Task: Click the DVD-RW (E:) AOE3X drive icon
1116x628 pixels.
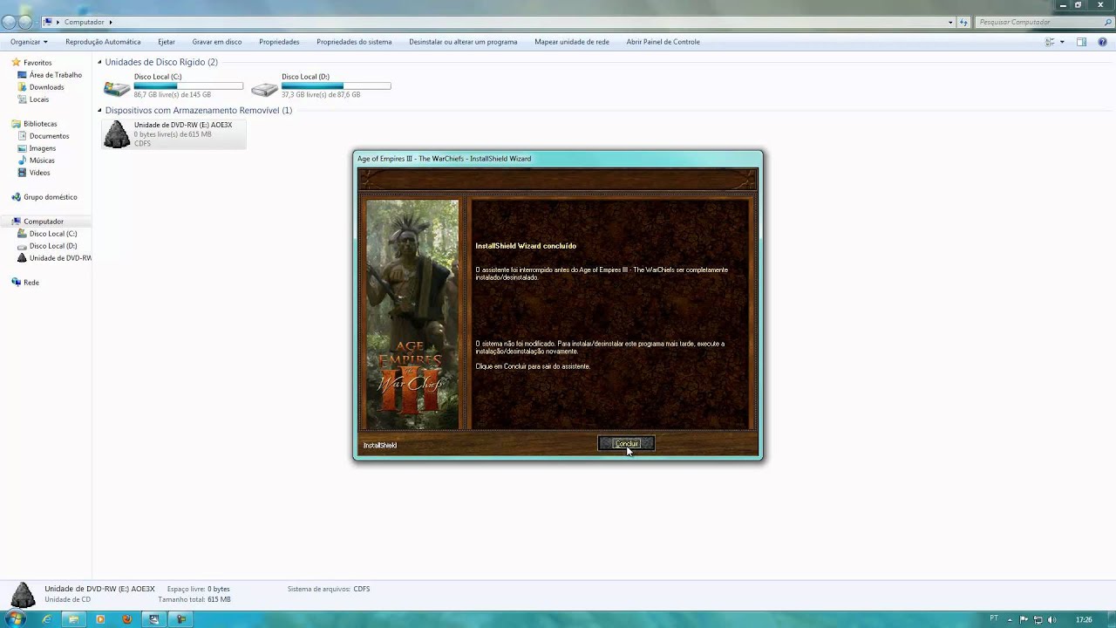Action: 116,133
